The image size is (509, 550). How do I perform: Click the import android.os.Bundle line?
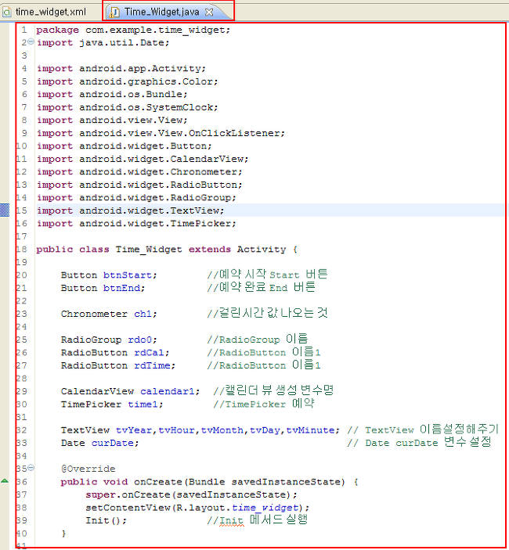[112, 95]
